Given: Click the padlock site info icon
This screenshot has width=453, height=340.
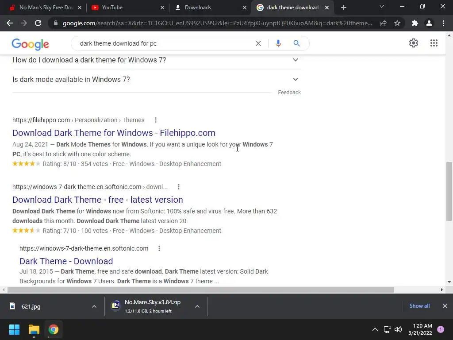Looking at the screenshot, I should pyautogui.click(x=56, y=23).
